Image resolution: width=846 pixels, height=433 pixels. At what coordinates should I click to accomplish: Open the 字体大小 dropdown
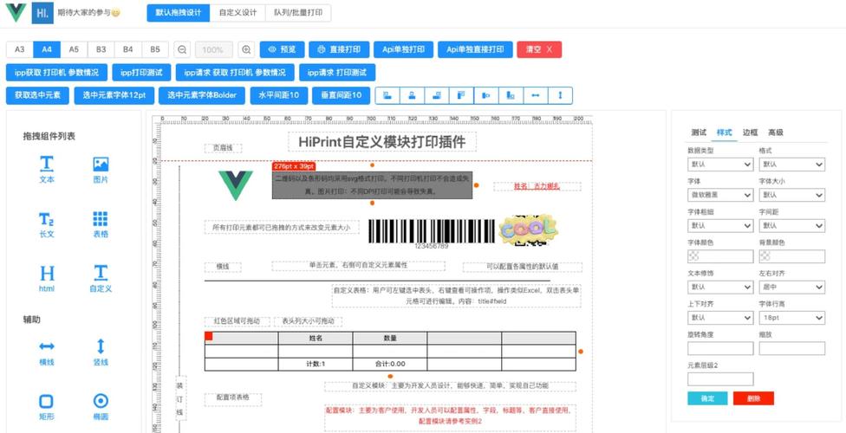792,195
